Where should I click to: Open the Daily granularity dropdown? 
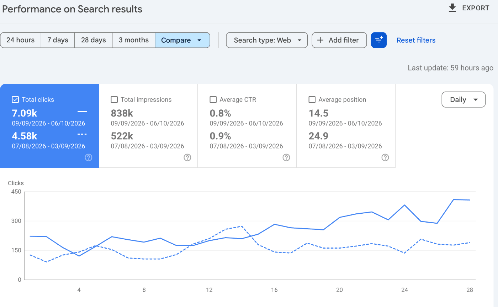(x=463, y=100)
